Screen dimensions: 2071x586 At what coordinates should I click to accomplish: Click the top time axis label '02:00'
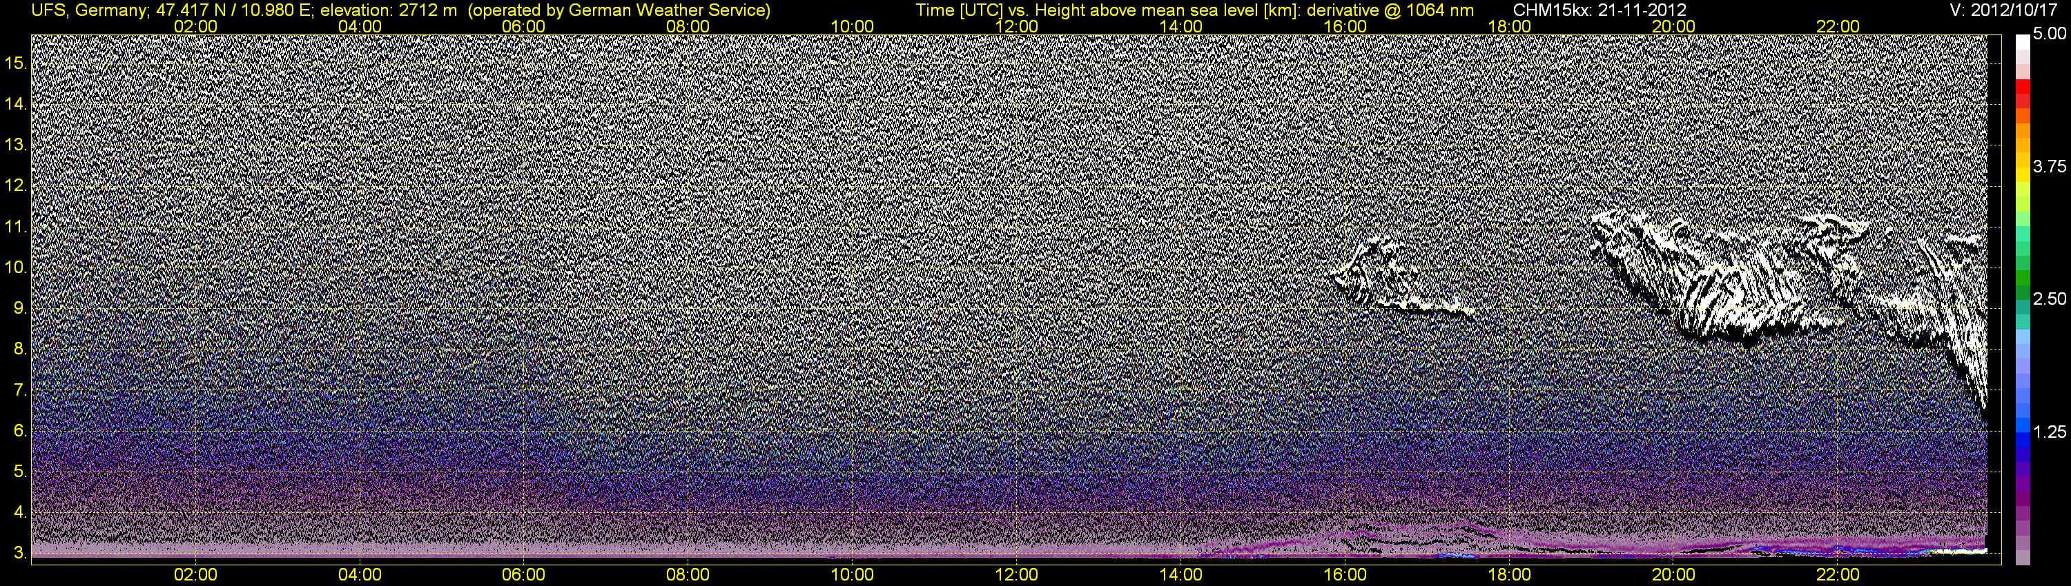195,26
